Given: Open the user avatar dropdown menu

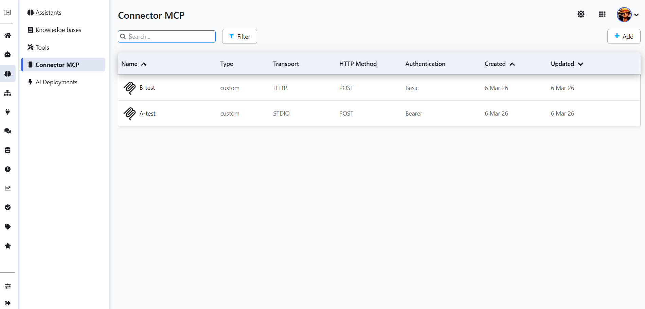Looking at the screenshot, I should (628, 15).
